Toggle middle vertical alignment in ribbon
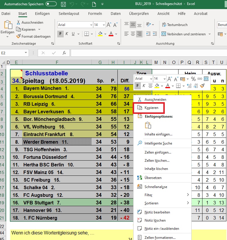227x240 pixels. [x=133, y=25]
